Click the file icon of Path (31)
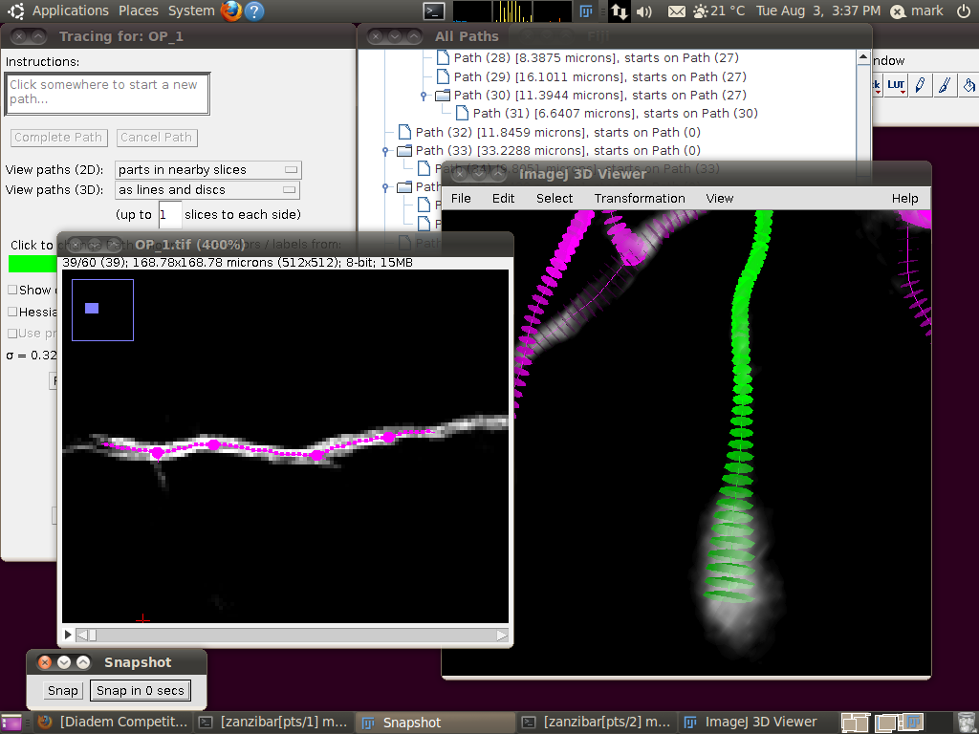This screenshot has width=979, height=734. [x=462, y=113]
